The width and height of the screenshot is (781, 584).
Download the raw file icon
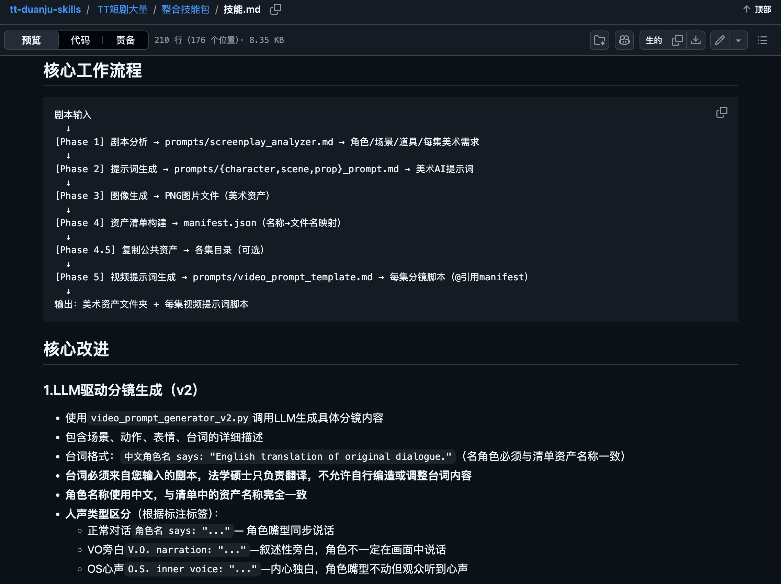pyautogui.click(x=696, y=40)
